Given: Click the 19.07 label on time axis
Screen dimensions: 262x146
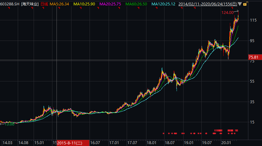Looking at the screenshot, I should coord(207,143).
